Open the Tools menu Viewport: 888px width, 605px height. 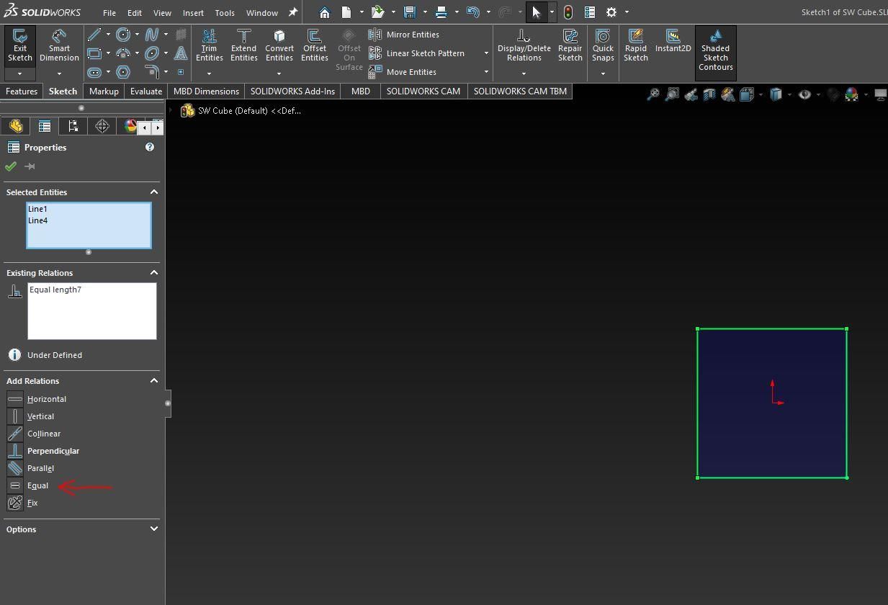tap(224, 12)
